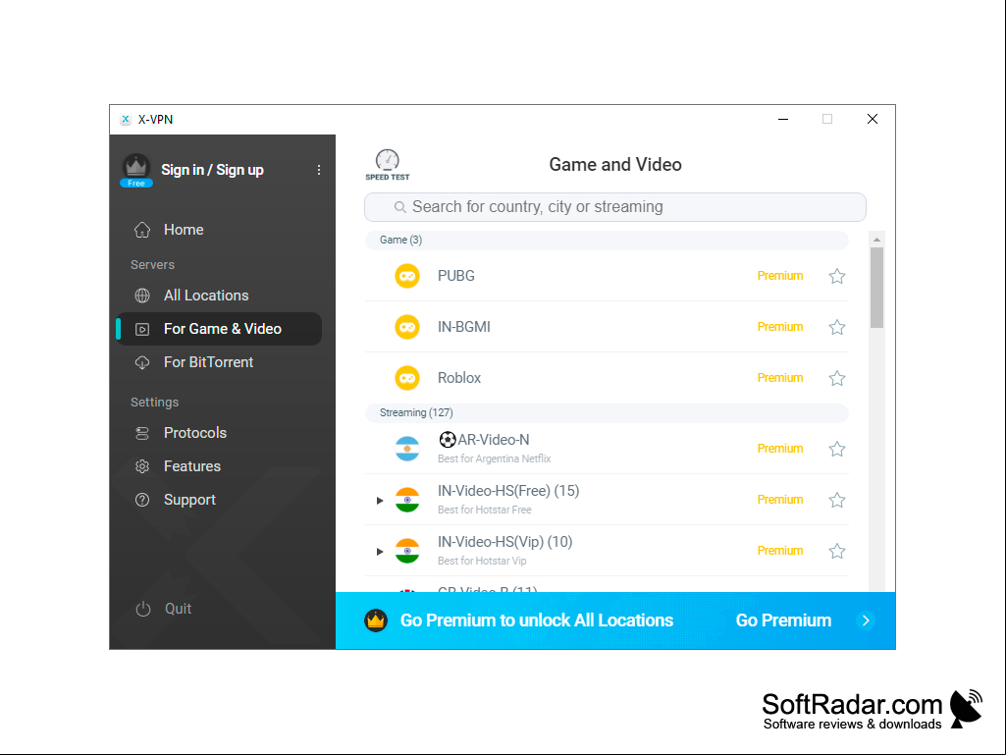The image size is (1006, 755).
Task: Click 'Best for Hotstar Vip' subtitle
Action: click(x=482, y=562)
